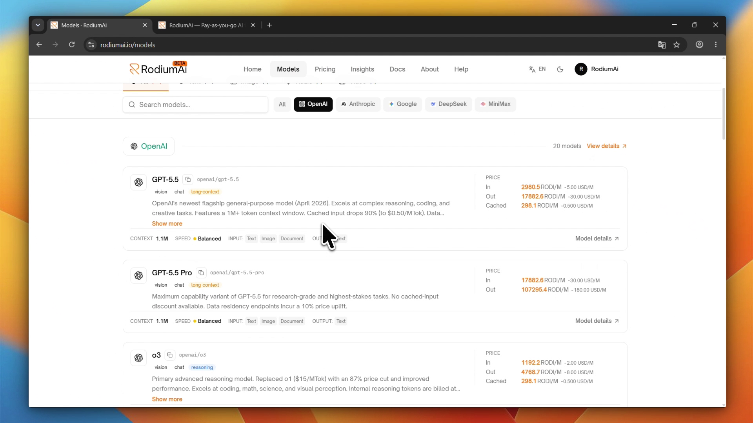Open the Docs nav item
Image resolution: width=753 pixels, height=423 pixels.
tap(397, 69)
